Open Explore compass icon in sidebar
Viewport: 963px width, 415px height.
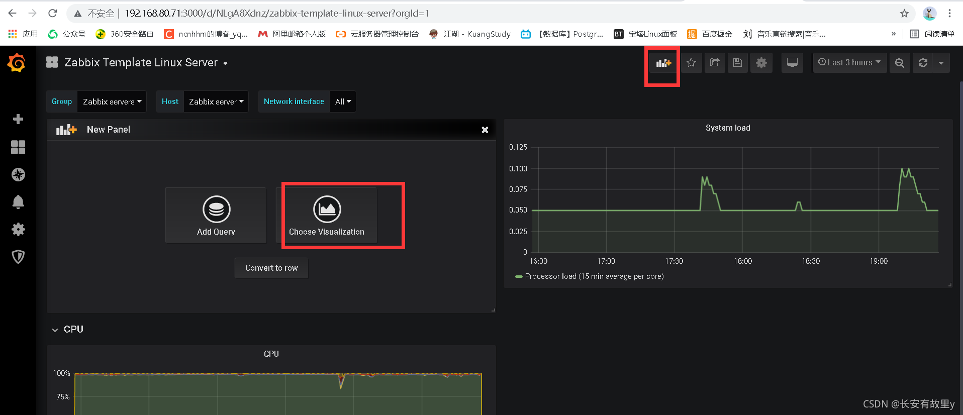[18, 174]
